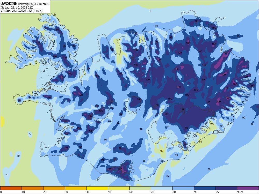Select the map value 91 off the east coast
The height and width of the screenshot is (194, 259).
[x=252, y=124]
